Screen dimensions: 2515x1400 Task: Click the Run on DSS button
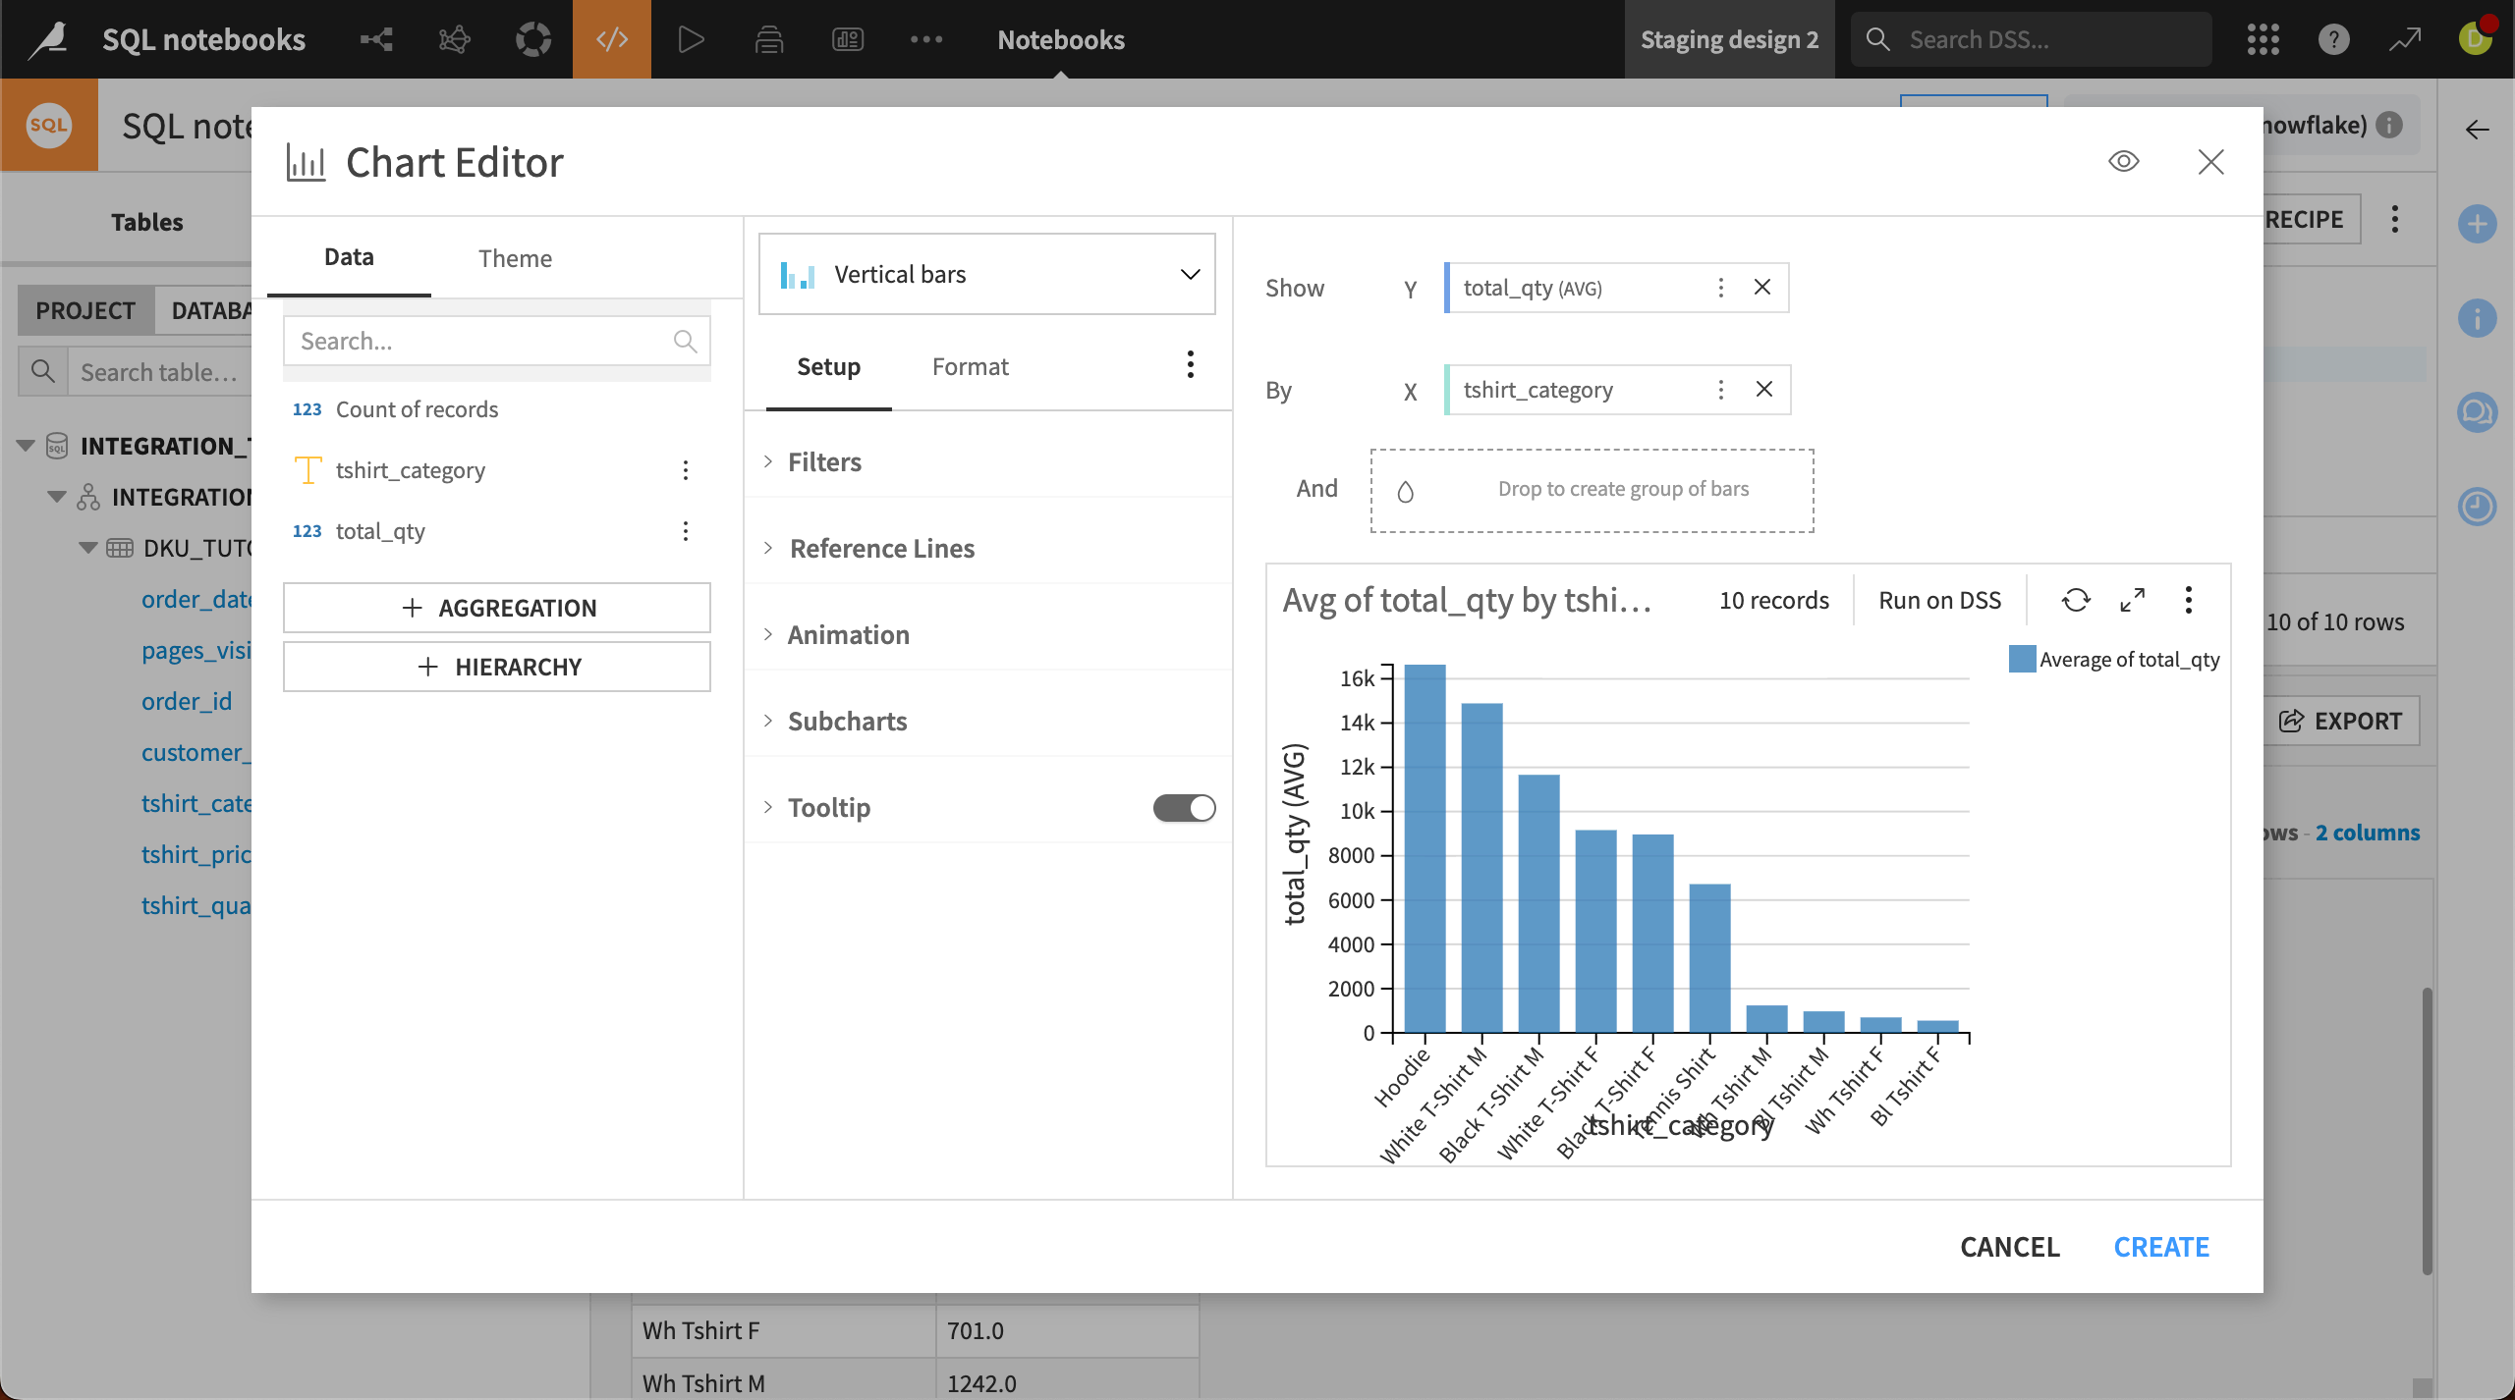click(x=1937, y=600)
